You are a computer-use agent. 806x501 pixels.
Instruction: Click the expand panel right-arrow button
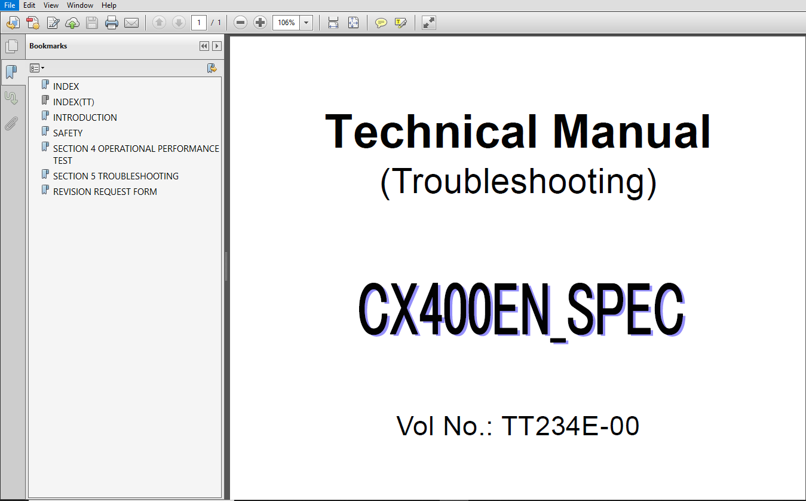(x=216, y=46)
